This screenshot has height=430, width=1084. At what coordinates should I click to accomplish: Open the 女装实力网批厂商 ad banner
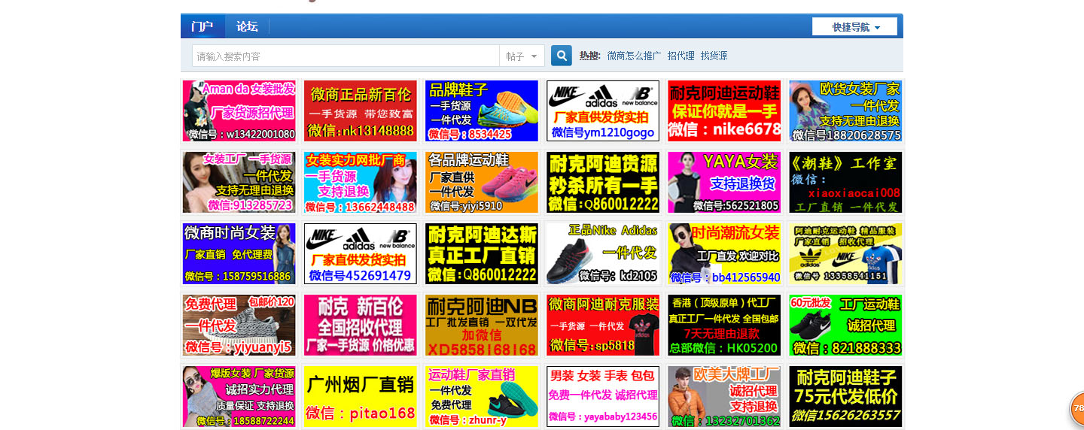click(x=361, y=183)
